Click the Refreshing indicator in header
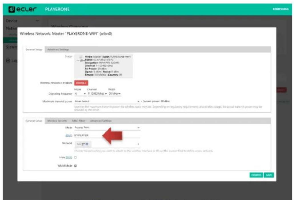294x200 pixels. click(281, 9)
